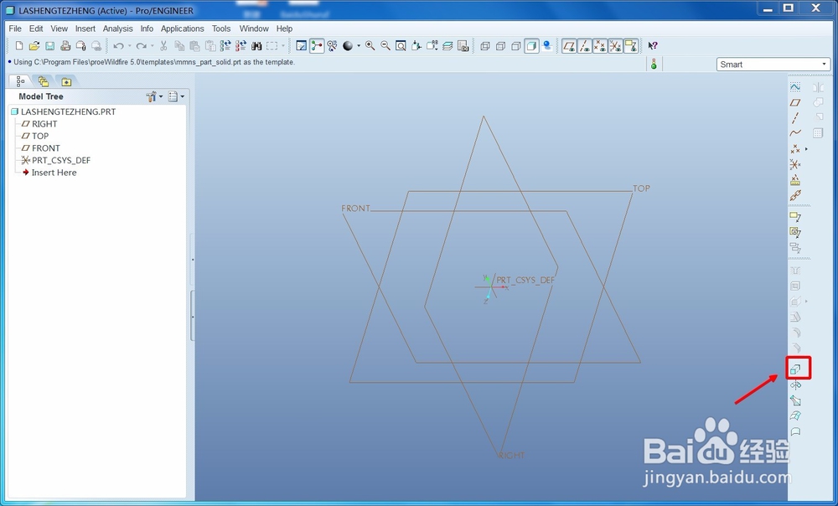Switch to the Model Tree navigator tab
838x506 pixels.
[20, 81]
